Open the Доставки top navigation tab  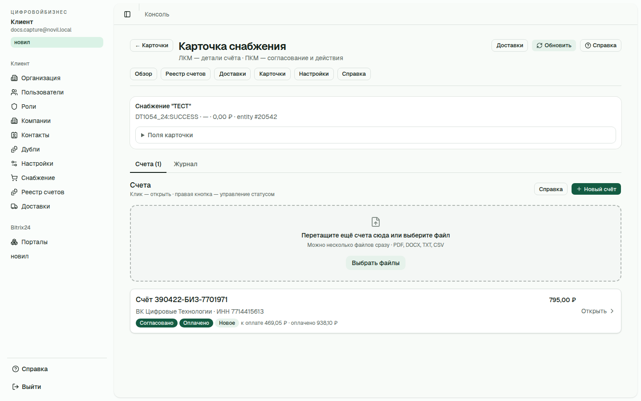click(x=232, y=74)
